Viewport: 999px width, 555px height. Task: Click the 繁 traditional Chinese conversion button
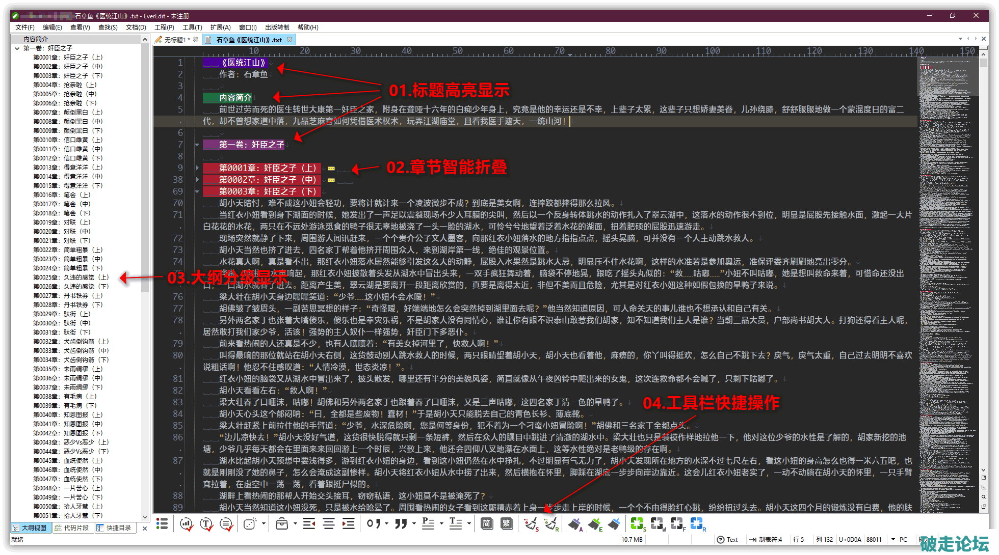[507, 524]
